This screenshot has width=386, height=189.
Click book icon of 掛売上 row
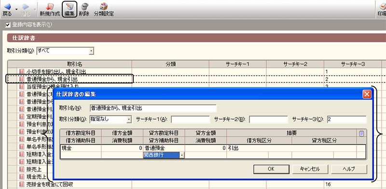click(x=22, y=169)
